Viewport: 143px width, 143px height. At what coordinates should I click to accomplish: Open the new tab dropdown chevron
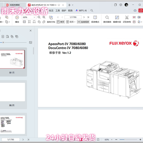pos(73,5)
